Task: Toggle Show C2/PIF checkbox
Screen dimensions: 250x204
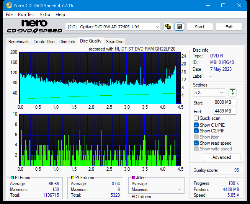Action: 196,131
